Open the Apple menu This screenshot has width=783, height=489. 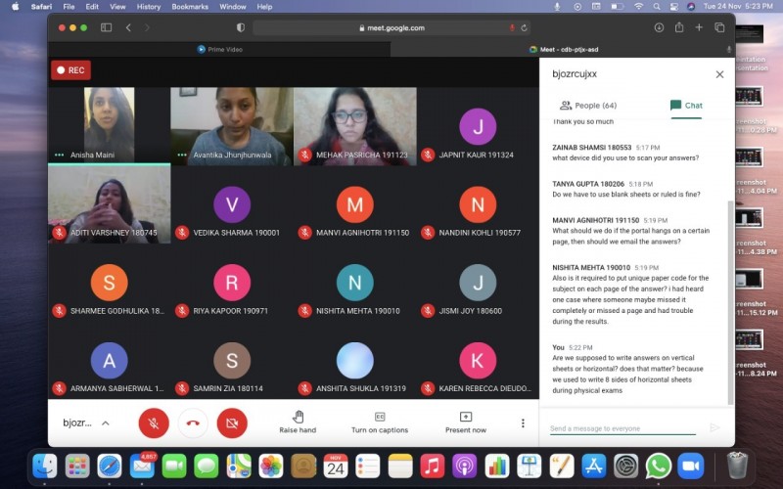15,7
